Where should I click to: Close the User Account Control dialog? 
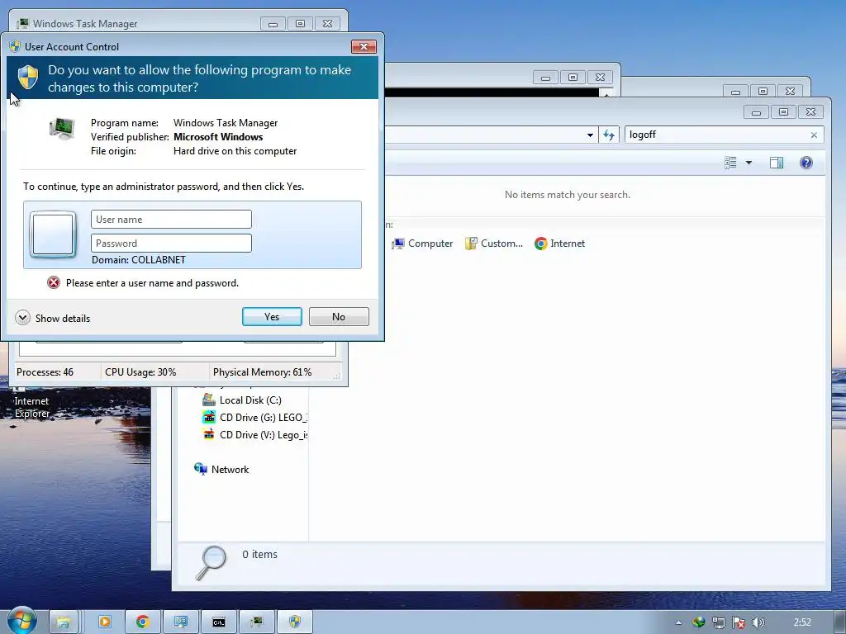pos(364,47)
